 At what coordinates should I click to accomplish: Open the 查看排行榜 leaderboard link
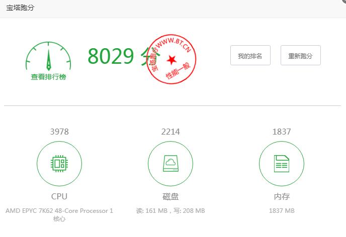tap(48, 77)
